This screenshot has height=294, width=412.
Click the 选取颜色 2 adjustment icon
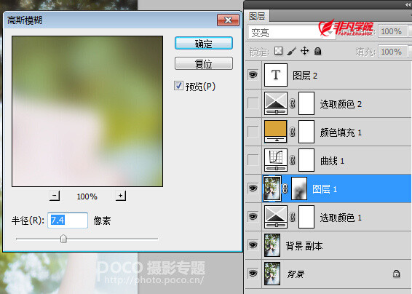[x=276, y=103]
